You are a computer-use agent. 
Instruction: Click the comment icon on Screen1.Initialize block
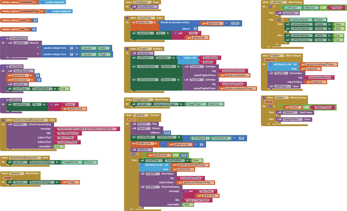[x=127, y=49]
